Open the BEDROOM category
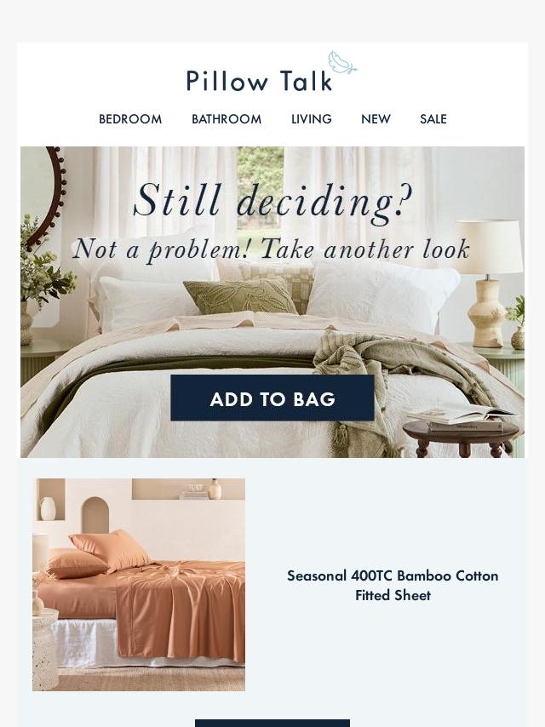 [130, 119]
